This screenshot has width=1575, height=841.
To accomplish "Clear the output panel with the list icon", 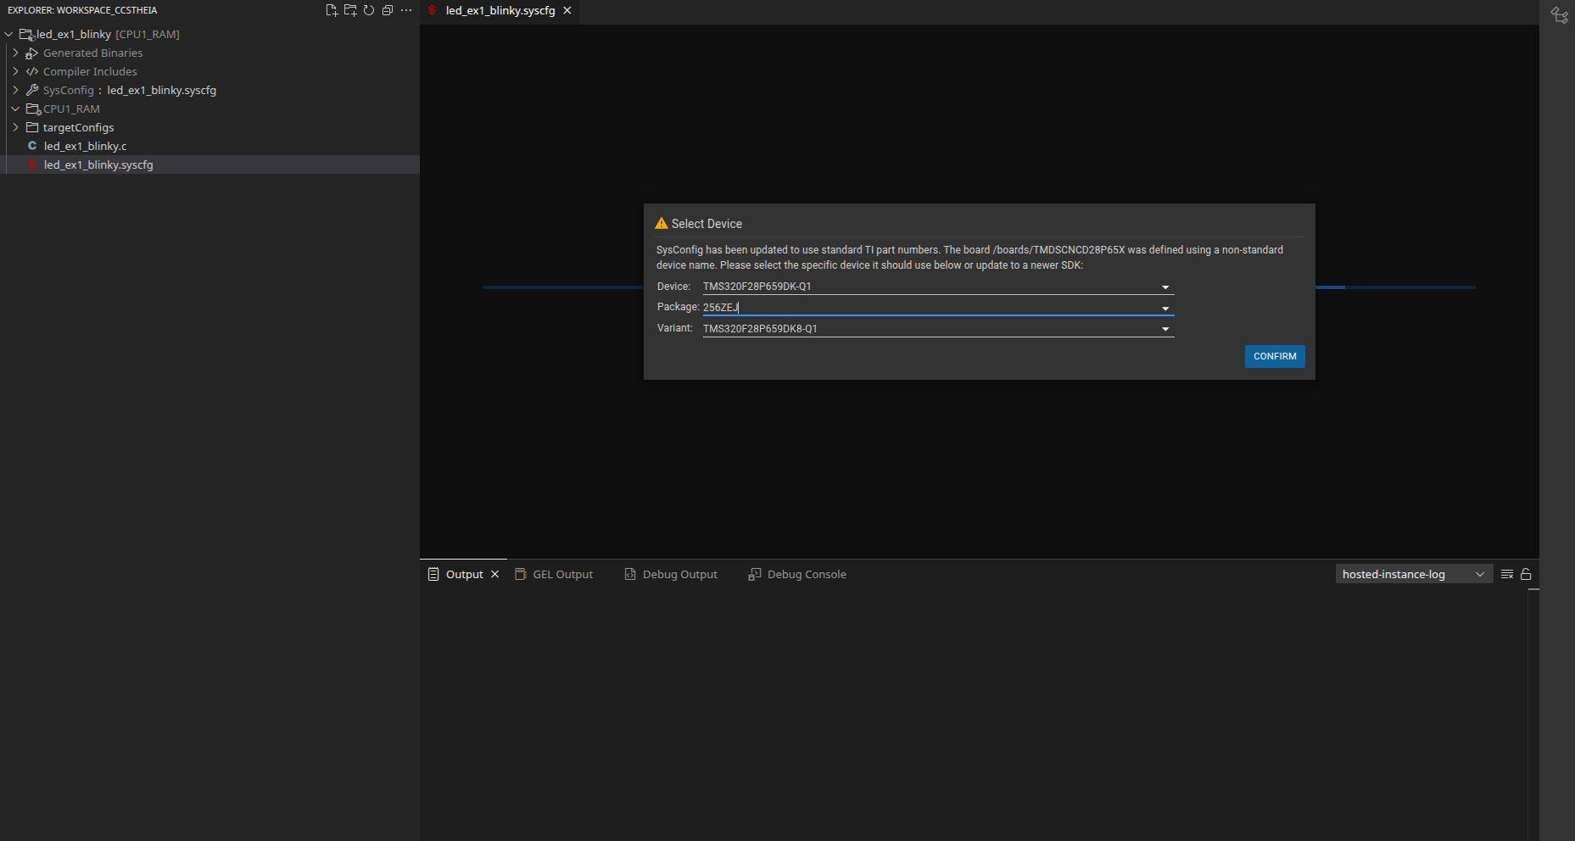I will [x=1507, y=574].
